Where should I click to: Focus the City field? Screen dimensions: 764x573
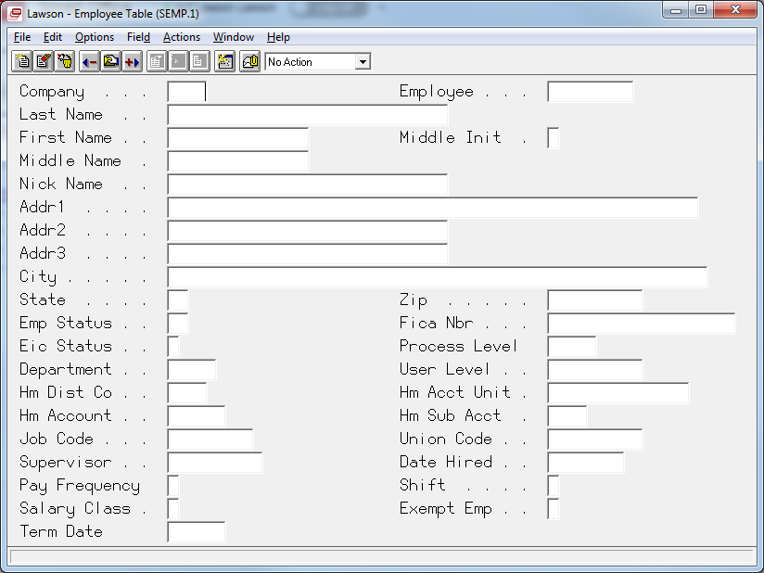tap(438, 276)
